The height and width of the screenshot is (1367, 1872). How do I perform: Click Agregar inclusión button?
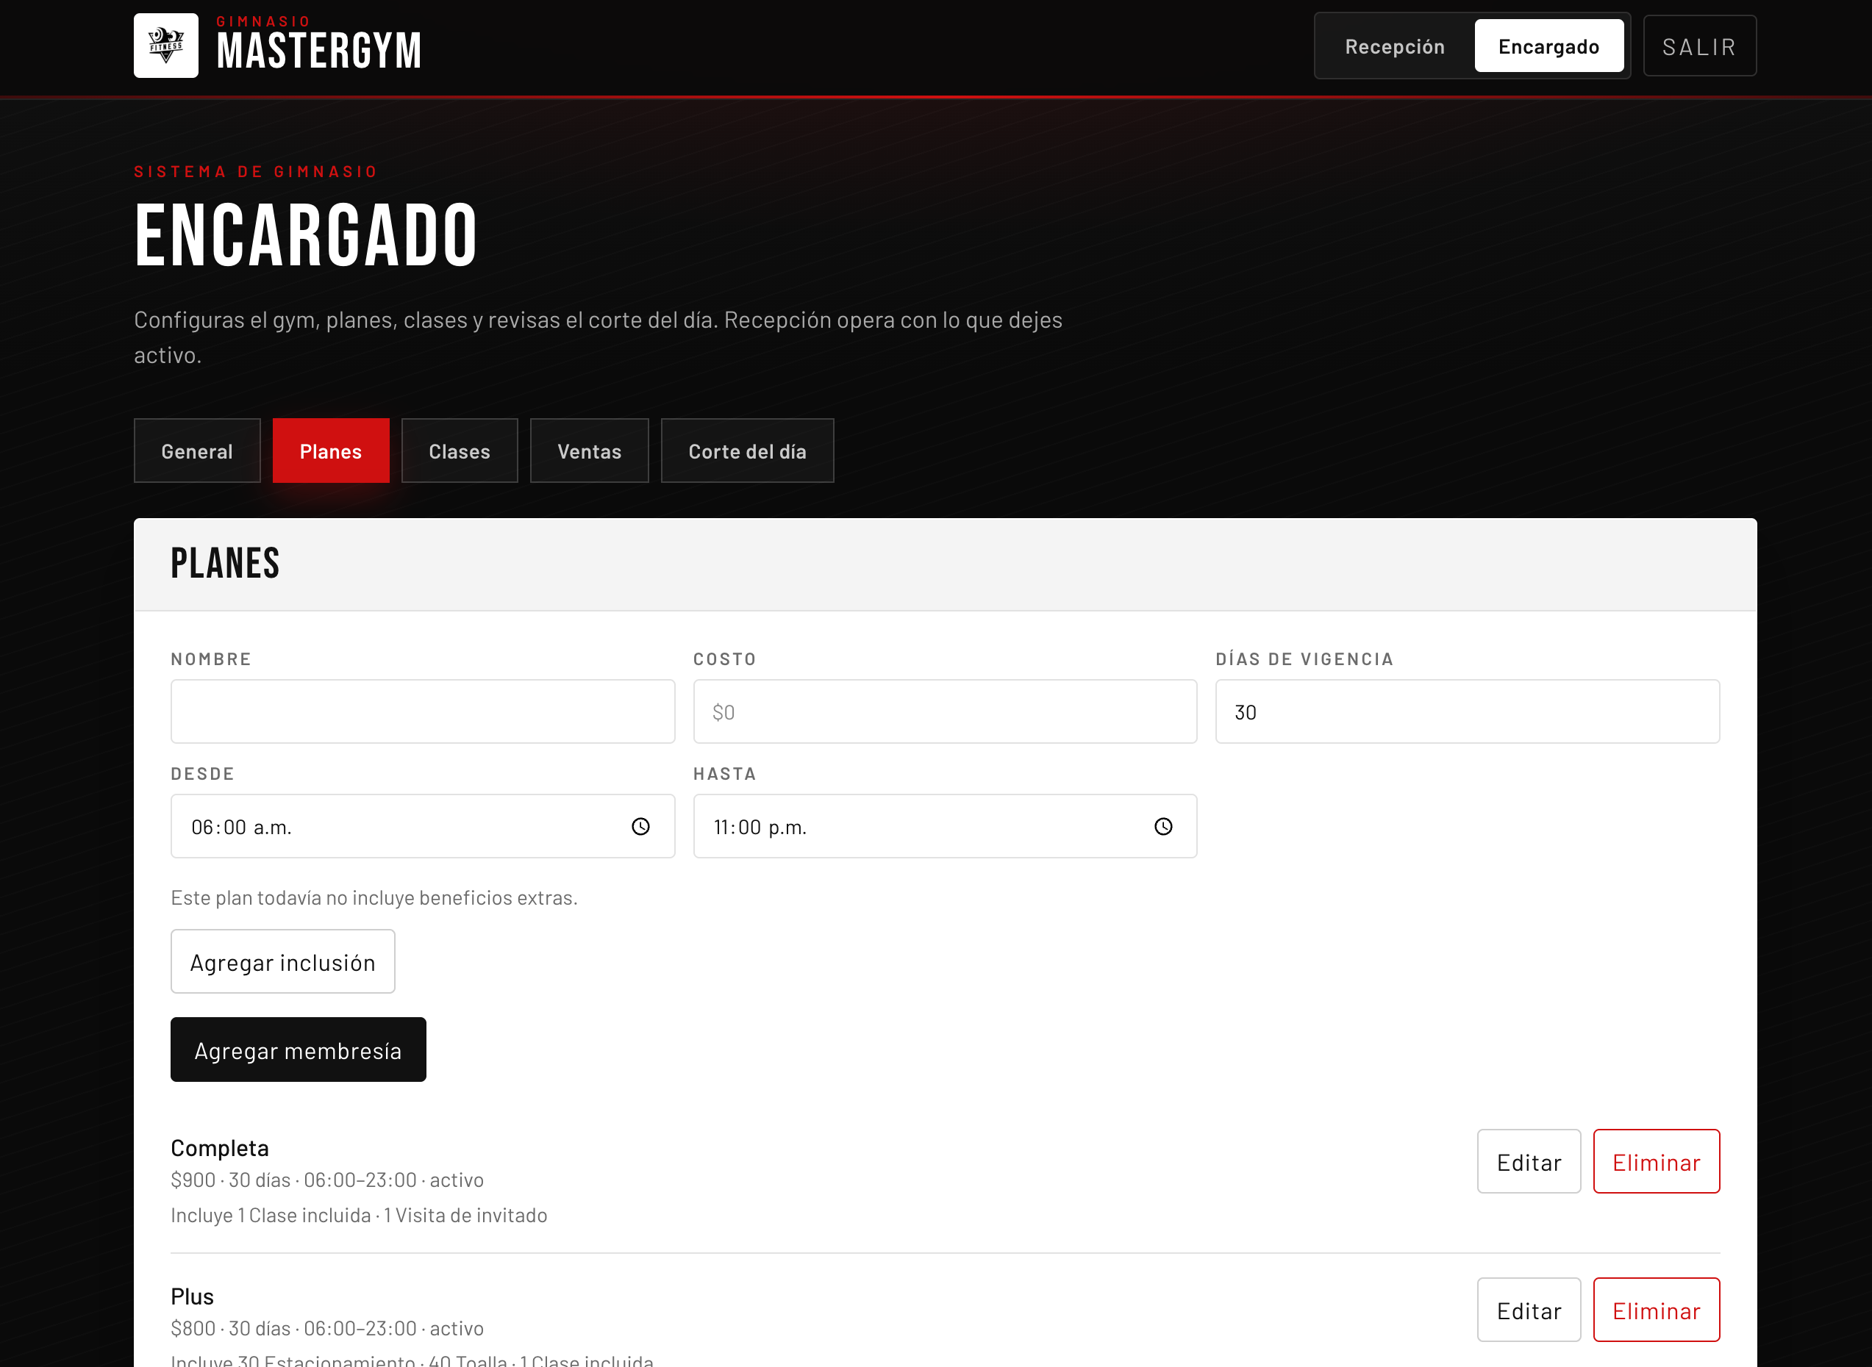(x=282, y=961)
